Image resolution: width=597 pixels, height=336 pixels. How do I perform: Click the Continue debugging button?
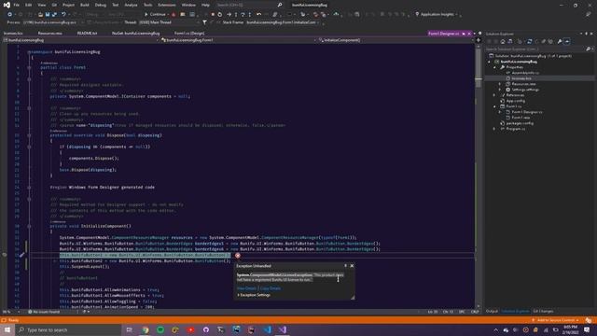(x=155, y=14)
